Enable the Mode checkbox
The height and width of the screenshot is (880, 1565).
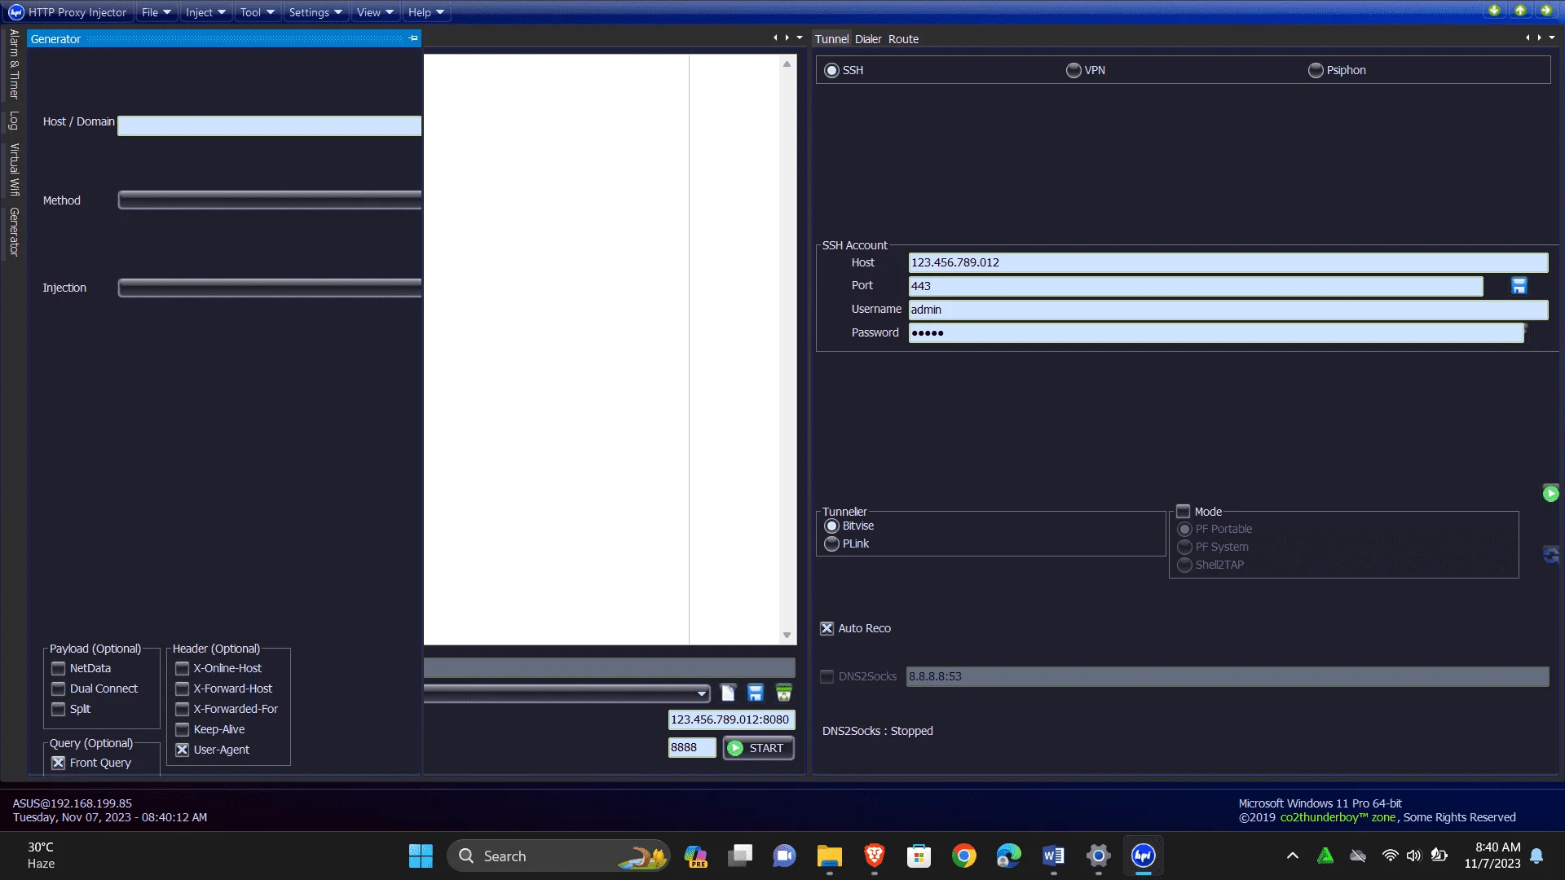tap(1183, 512)
